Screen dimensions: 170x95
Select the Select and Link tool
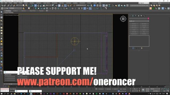click(8, 6)
